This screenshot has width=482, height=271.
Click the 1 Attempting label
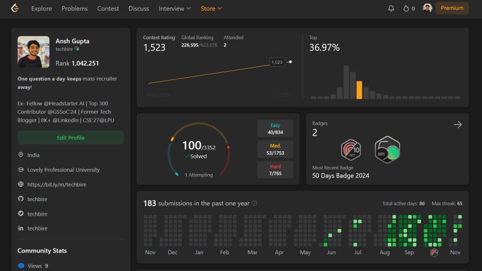pos(199,175)
